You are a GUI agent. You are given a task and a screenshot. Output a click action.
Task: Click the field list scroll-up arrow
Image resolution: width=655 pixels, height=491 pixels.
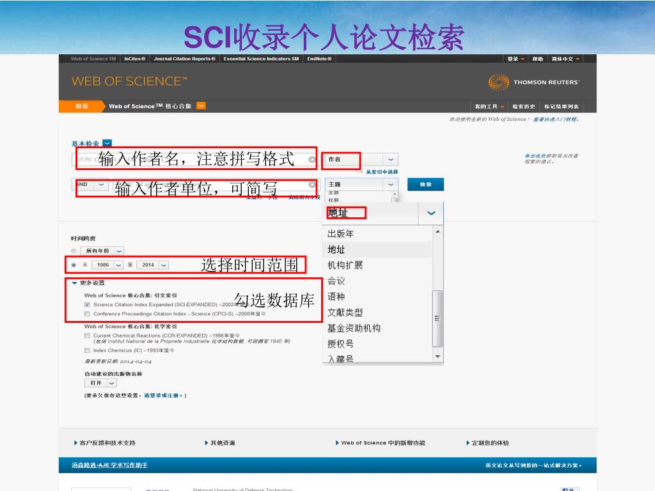438,231
